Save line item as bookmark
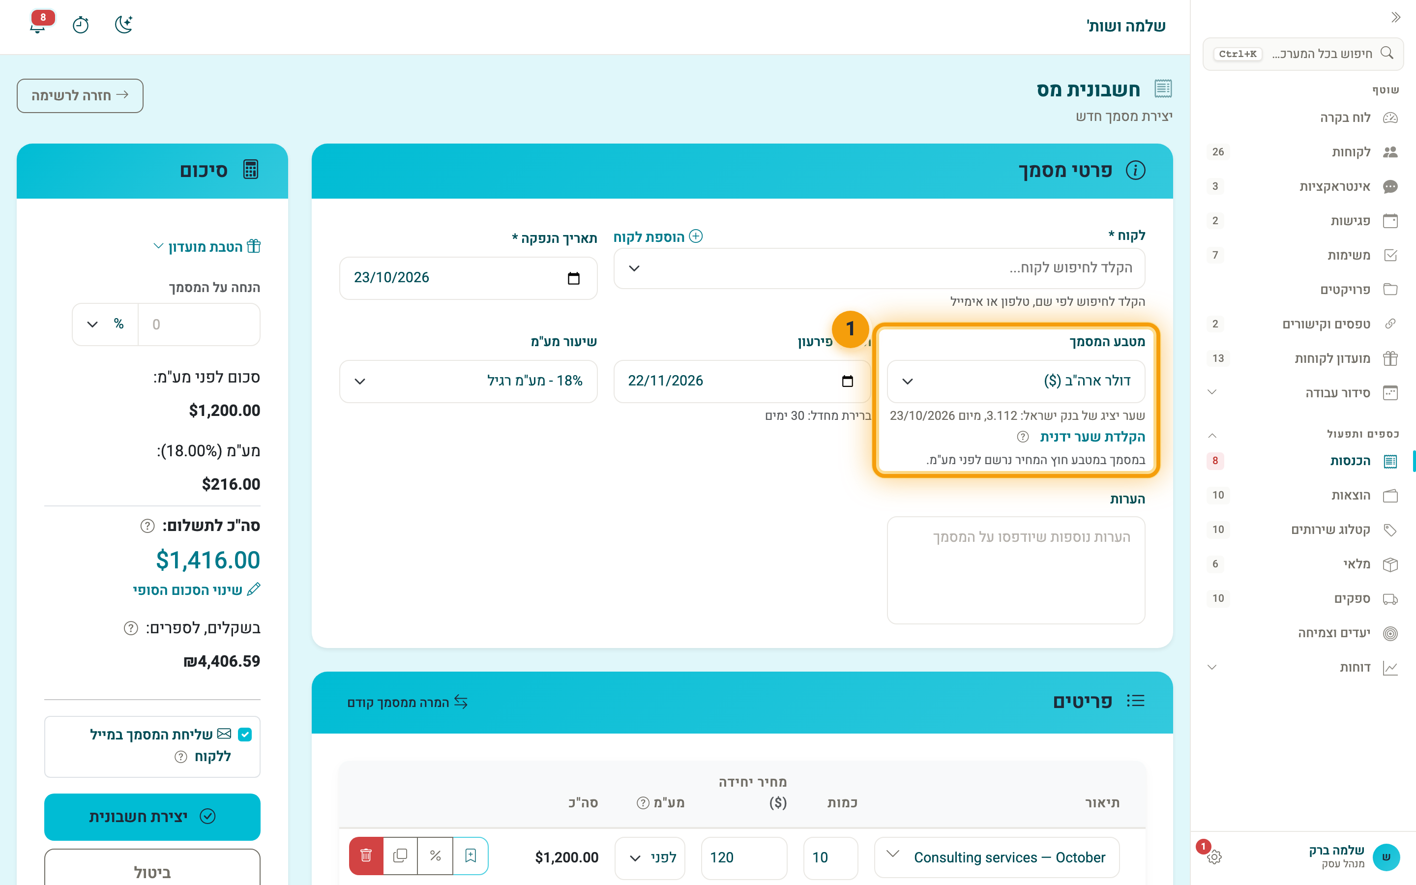The height and width of the screenshot is (885, 1416). 471,855
